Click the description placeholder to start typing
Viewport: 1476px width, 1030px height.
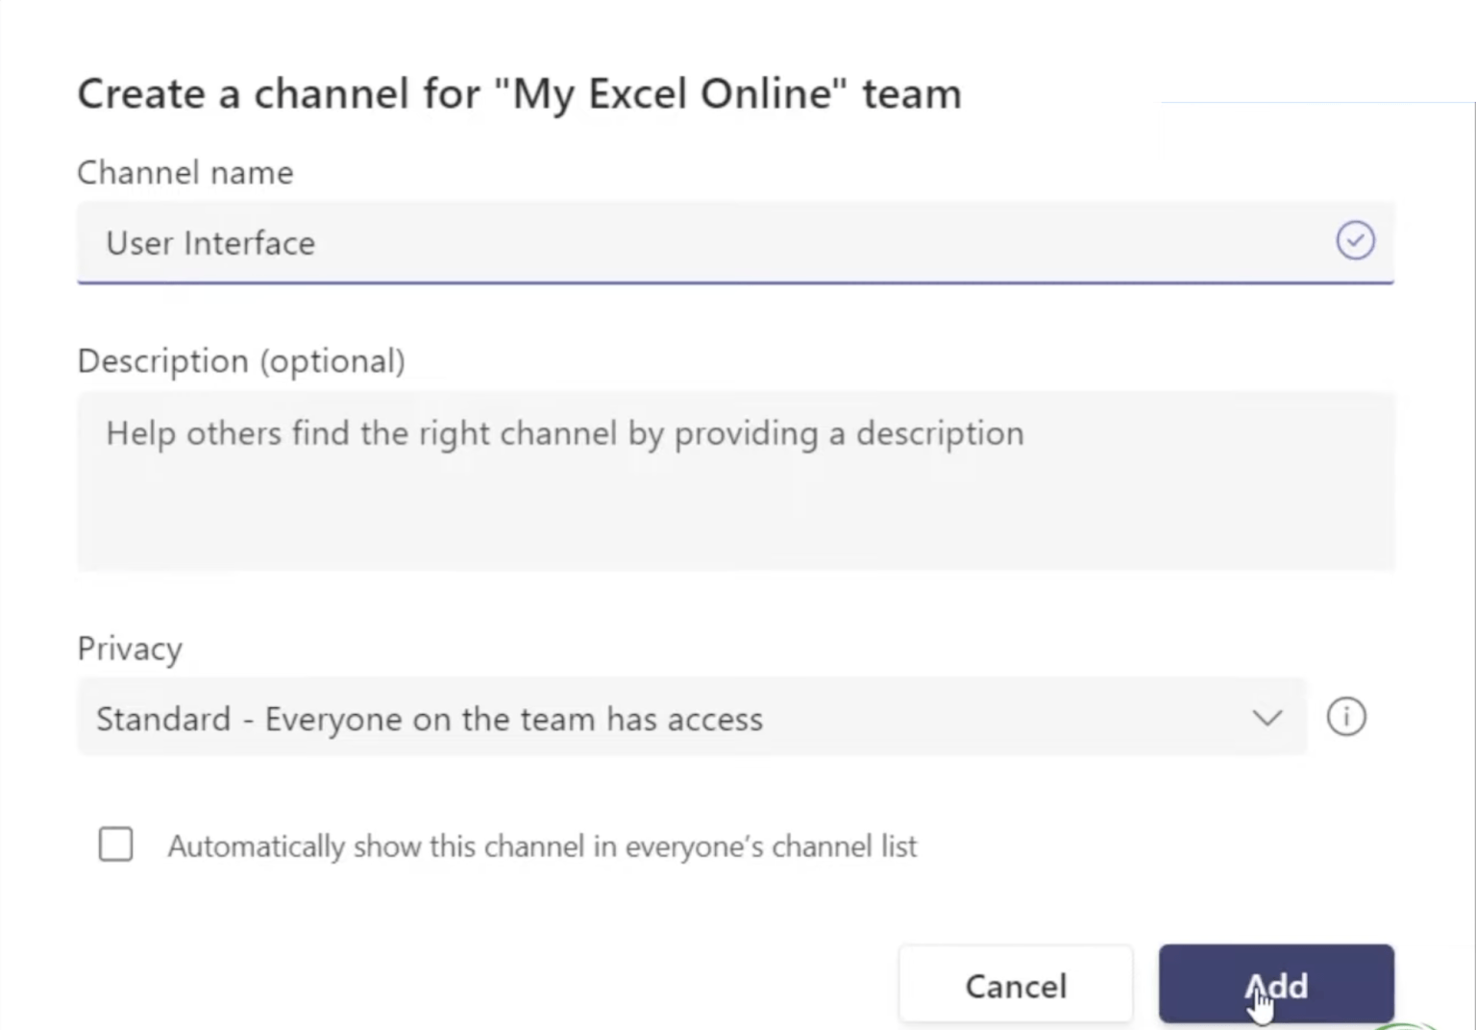565,432
